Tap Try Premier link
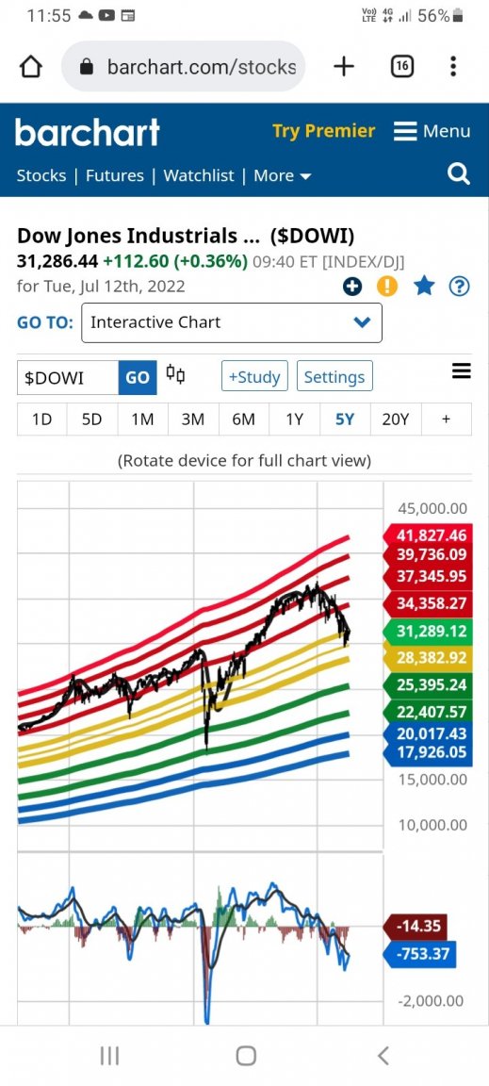The width and height of the screenshot is (489, 1086). click(x=323, y=131)
